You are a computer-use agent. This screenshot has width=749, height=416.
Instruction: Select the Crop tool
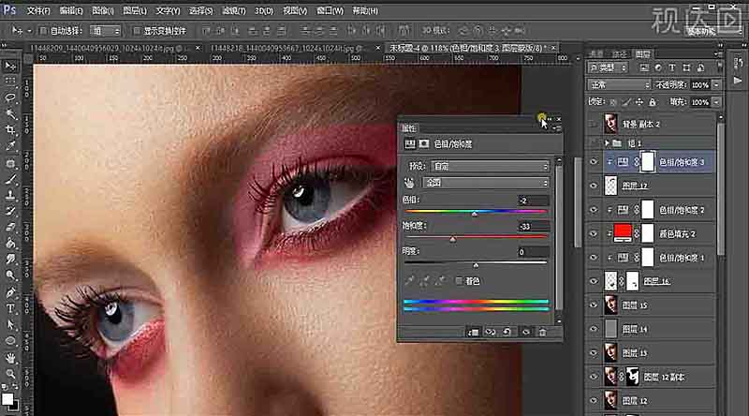pyautogui.click(x=10, y=130)
